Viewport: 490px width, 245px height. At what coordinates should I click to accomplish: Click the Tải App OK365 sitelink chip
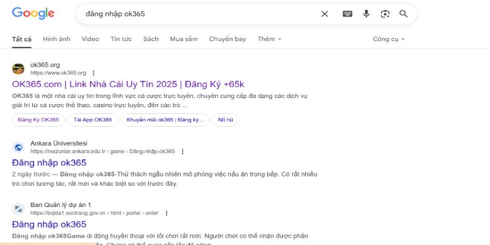(92, 119)
